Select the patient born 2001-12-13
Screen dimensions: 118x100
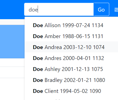coord(71,69)
